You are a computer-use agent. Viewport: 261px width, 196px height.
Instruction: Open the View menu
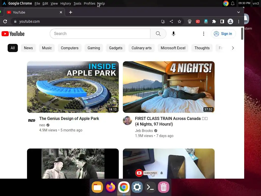[54, 4]
